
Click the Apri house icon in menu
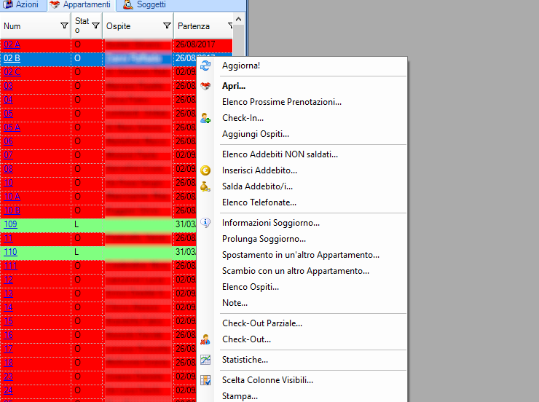205,86
